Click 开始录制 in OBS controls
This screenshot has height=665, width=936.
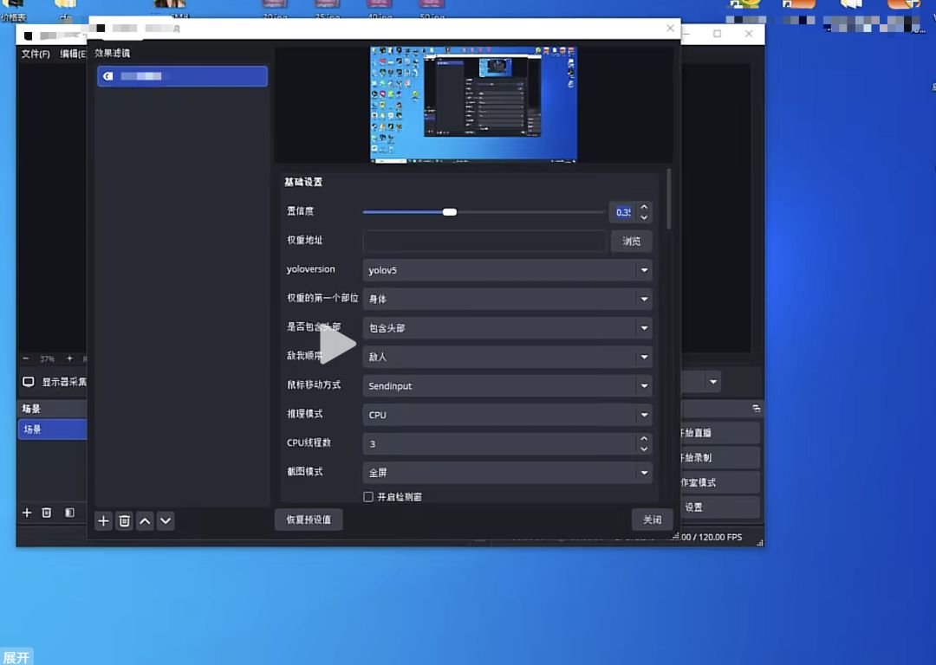(720, 457)
